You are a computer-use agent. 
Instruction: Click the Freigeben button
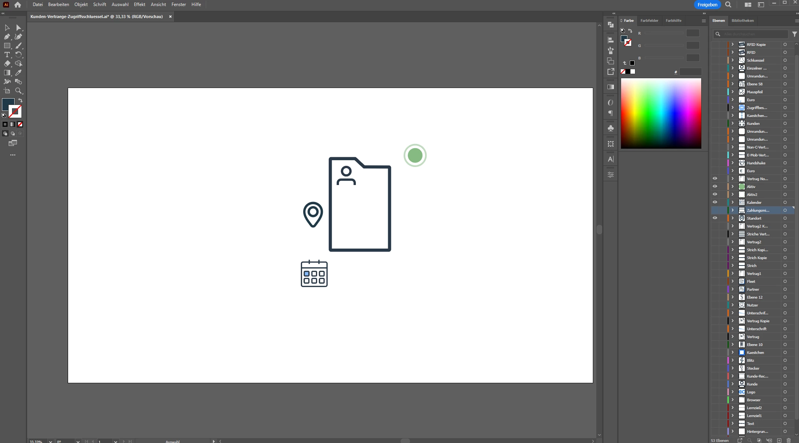tap(707, 5)
